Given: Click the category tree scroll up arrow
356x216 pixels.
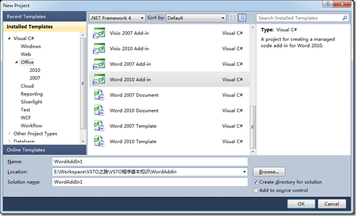Looking at the screenshot, I should click(x=83, y=35).
